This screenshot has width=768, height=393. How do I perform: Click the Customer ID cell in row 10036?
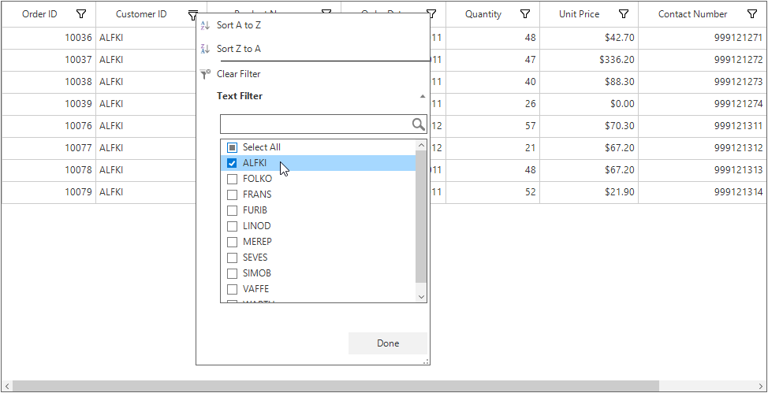[x=146, y=38]
